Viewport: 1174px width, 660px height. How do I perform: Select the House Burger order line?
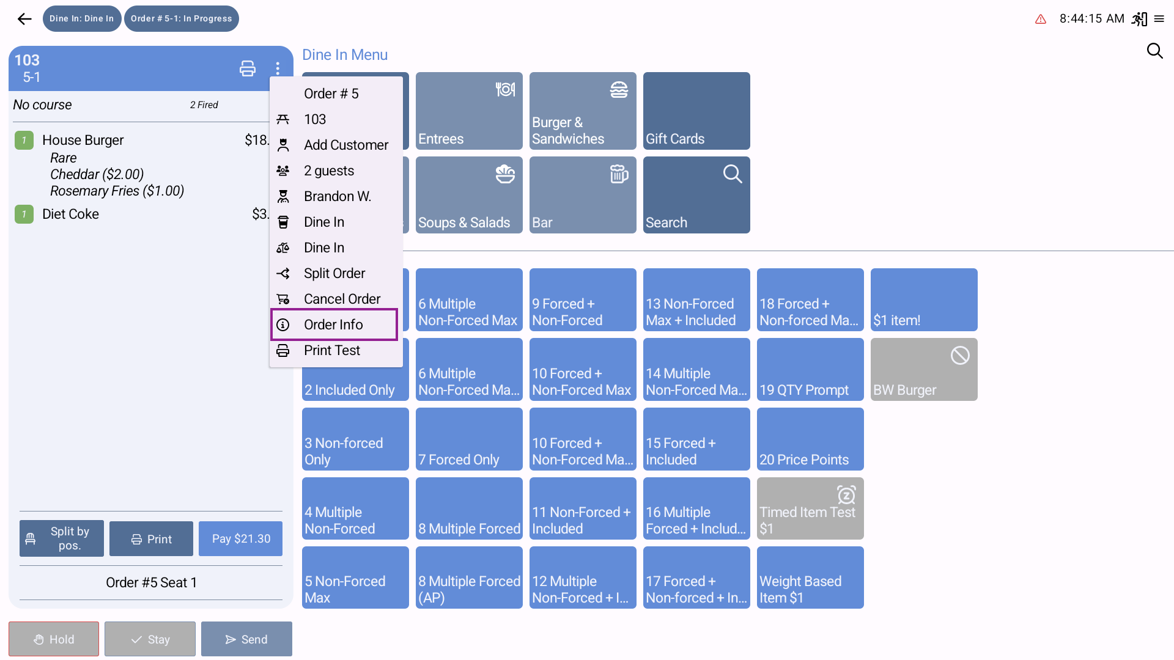tap(83, 141)
